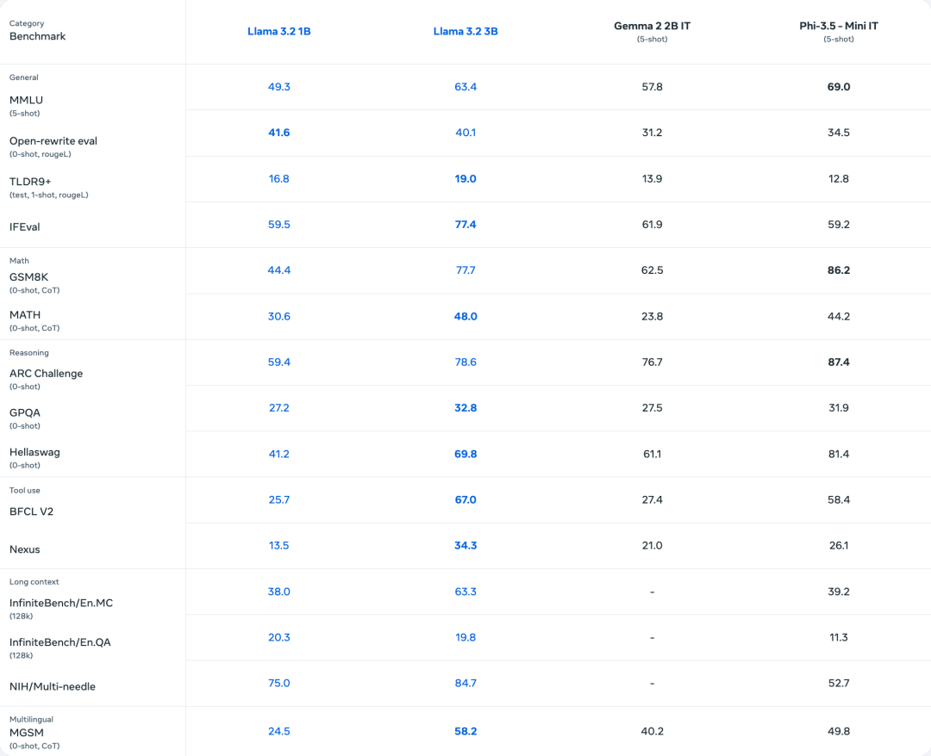Select the 84.7 NIH/Multi-needle score
The width and height of the screenshot is (931, 756).
[465, 683]
